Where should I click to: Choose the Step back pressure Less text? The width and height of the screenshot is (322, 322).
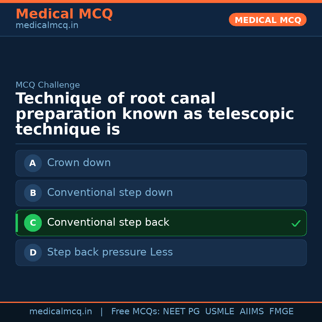(x=110, y=252)
